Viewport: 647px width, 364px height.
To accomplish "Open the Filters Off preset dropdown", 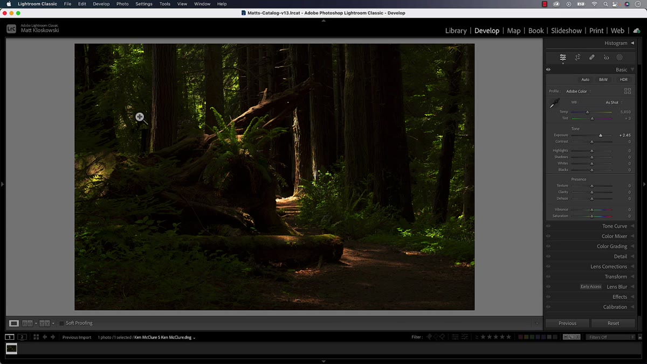I will point(610,337).
